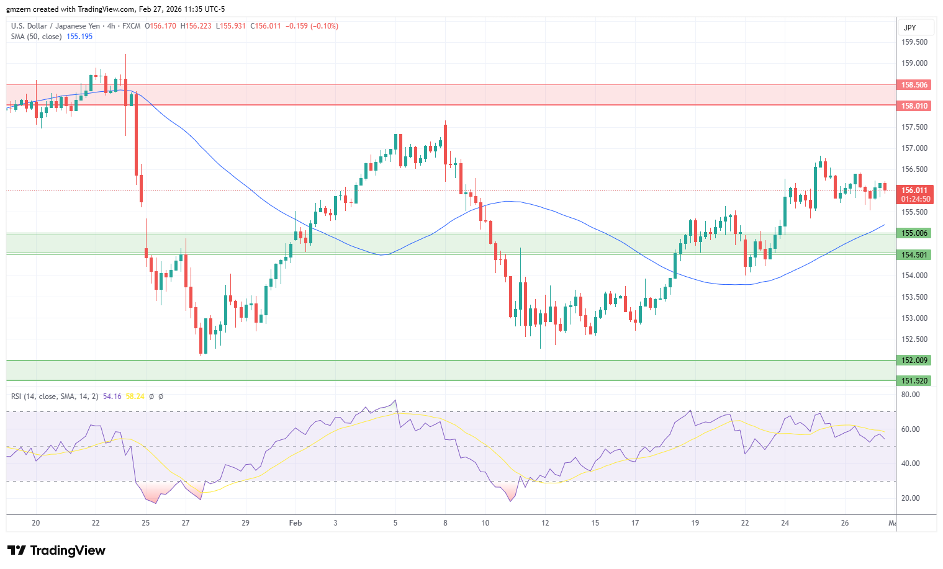Select the SMA value 155.195
943x569 pixels.
(x=79, y=37)
